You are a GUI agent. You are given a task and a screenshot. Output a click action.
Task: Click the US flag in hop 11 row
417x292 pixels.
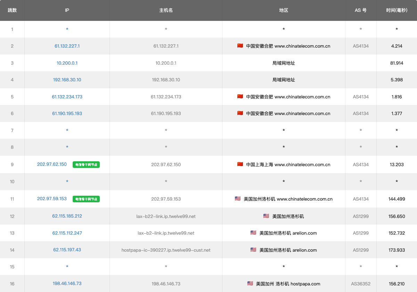click(238, 199)
